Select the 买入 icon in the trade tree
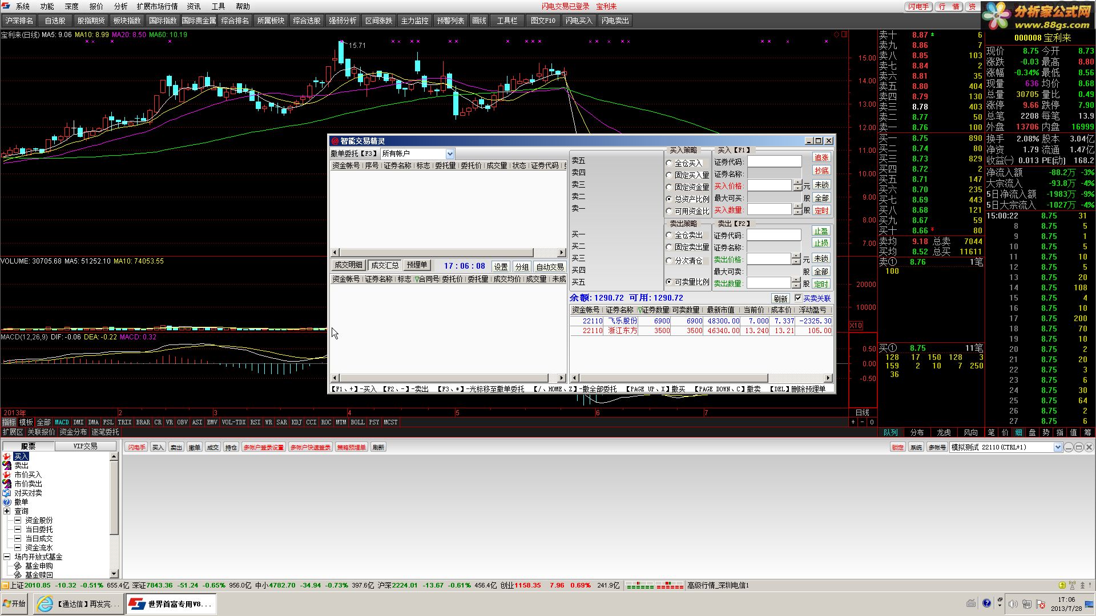The width and height of the screenshot is (1096, 616). point(7,456)
